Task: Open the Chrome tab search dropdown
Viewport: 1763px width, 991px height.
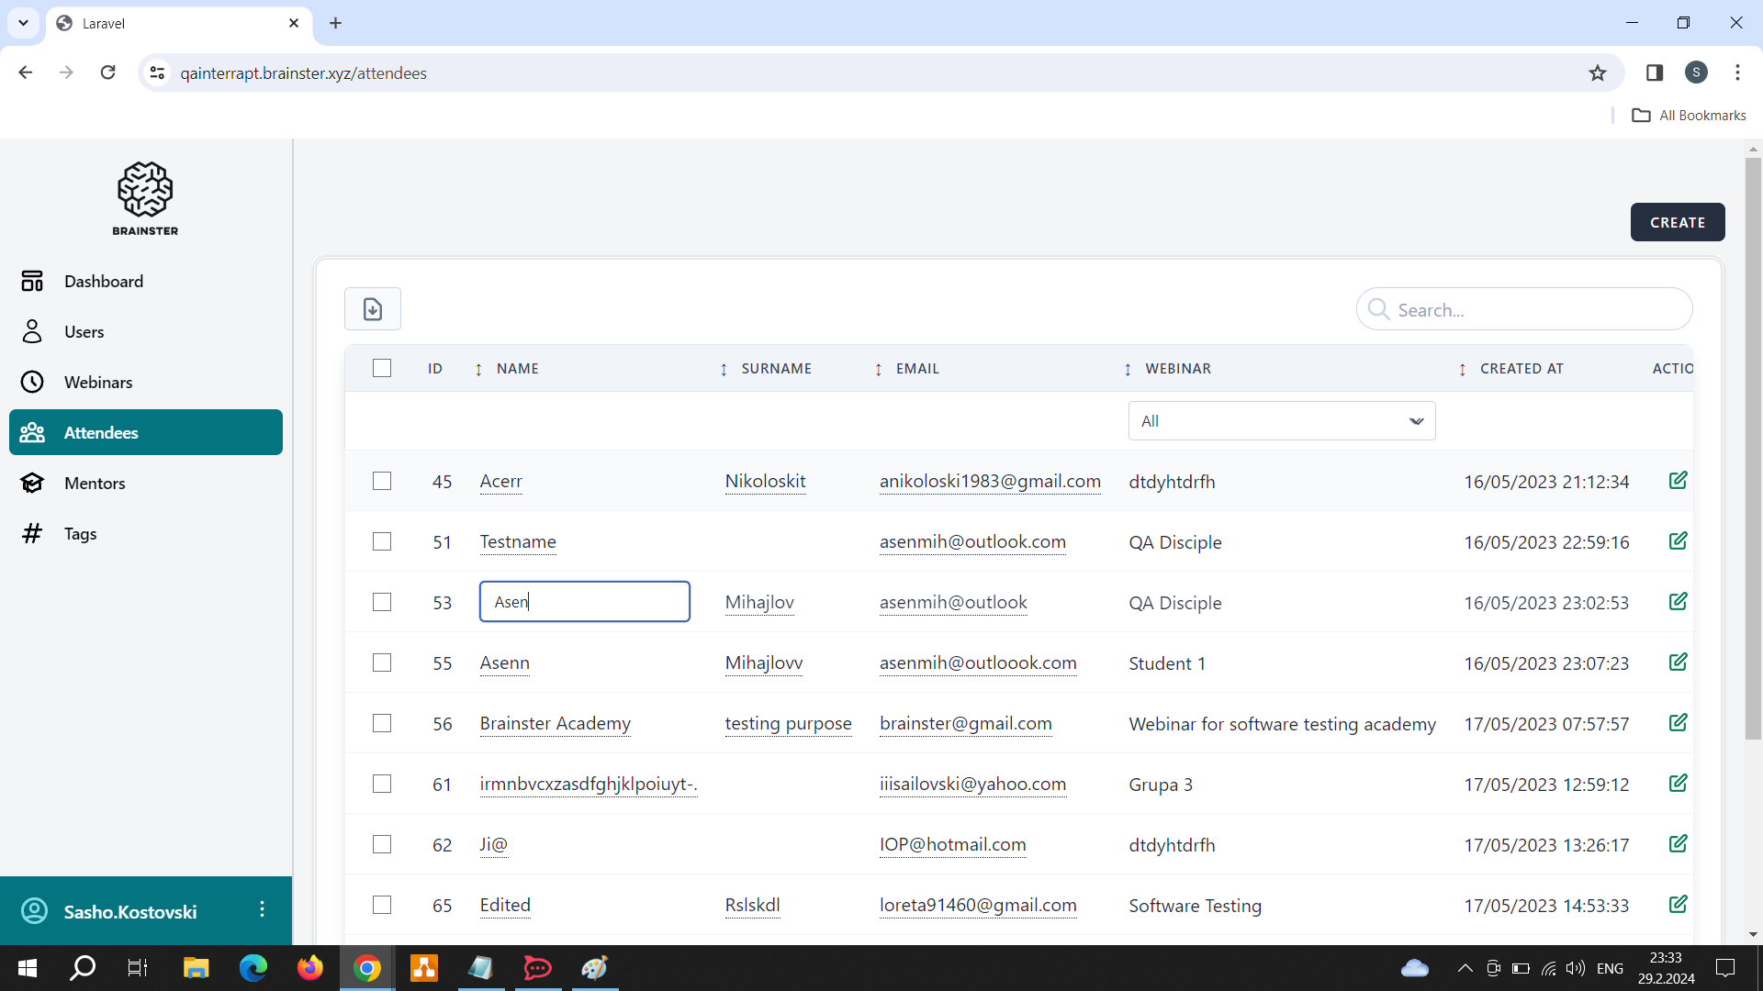Action: pyautogui.click(x=23, y=23)
